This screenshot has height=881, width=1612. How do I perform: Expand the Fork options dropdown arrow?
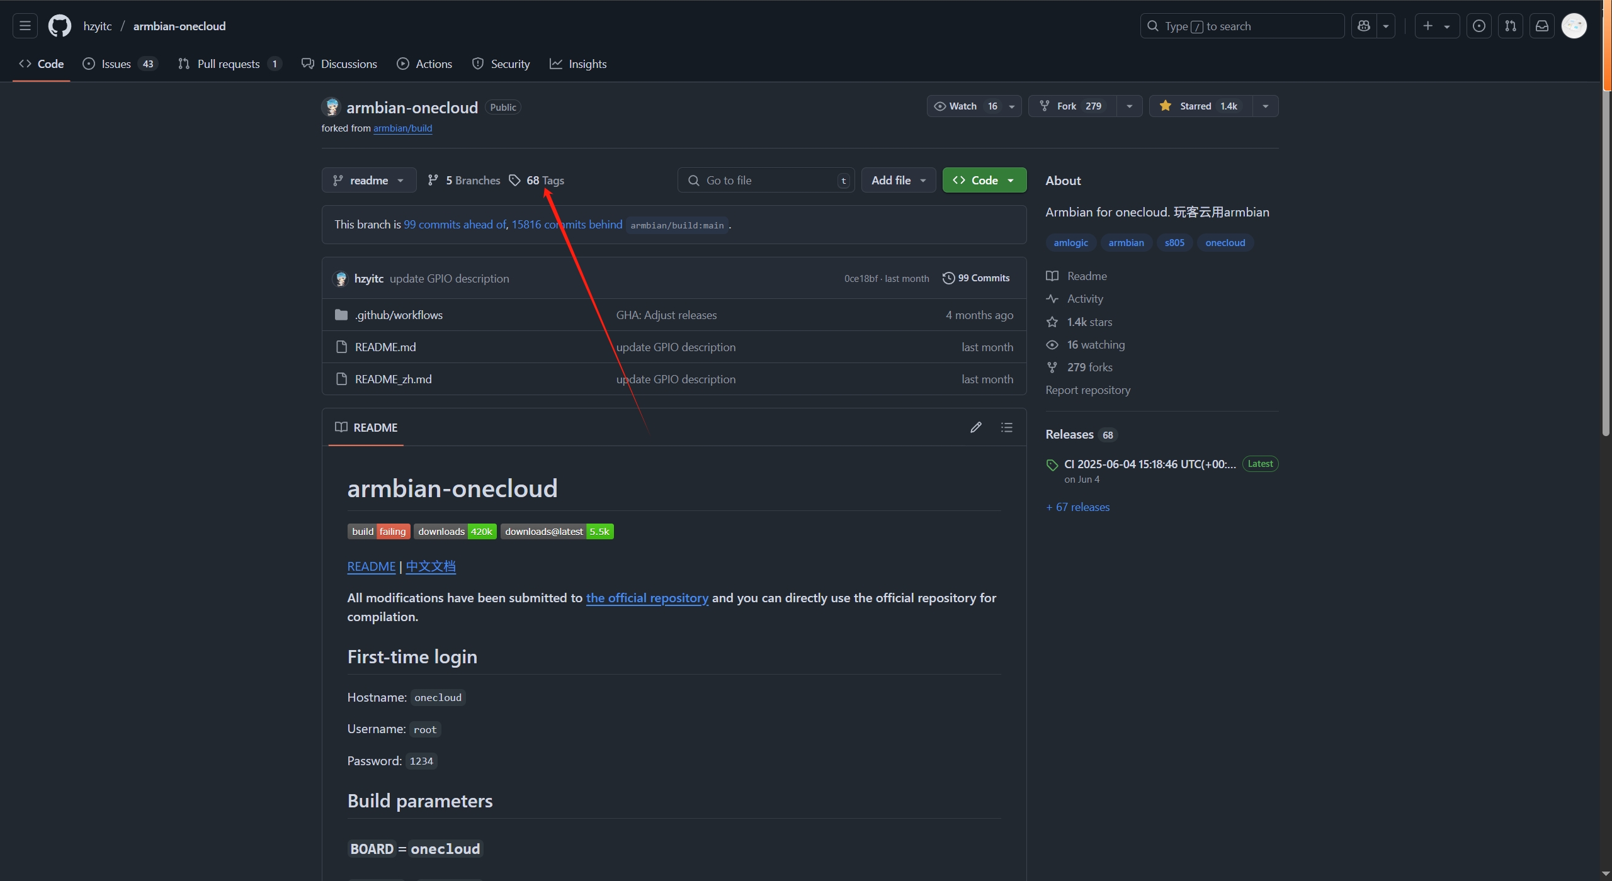[x=1130, y=106]
